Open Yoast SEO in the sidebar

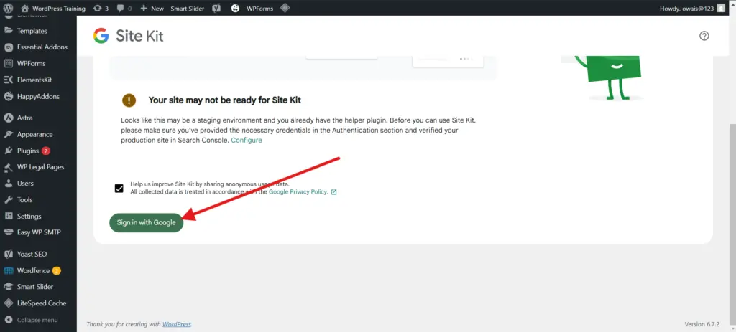coord(32,255)
